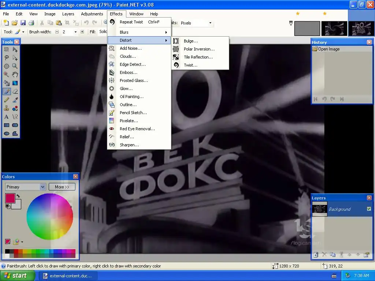
Task: Select the Ellipse Select tool
Action: (7, 66)
